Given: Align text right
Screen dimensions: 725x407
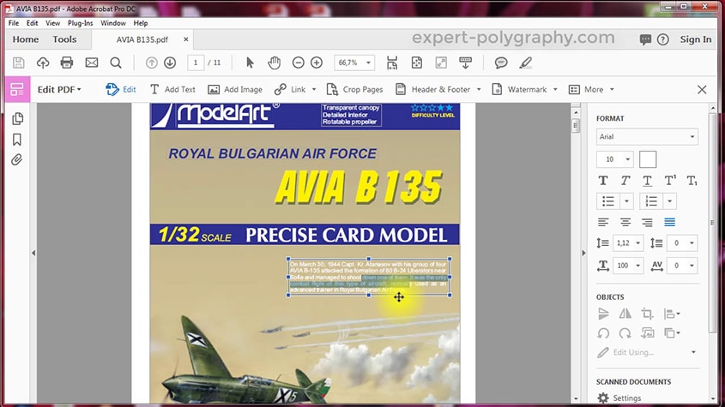Looking at the screenshot, I should pos(647,222).
